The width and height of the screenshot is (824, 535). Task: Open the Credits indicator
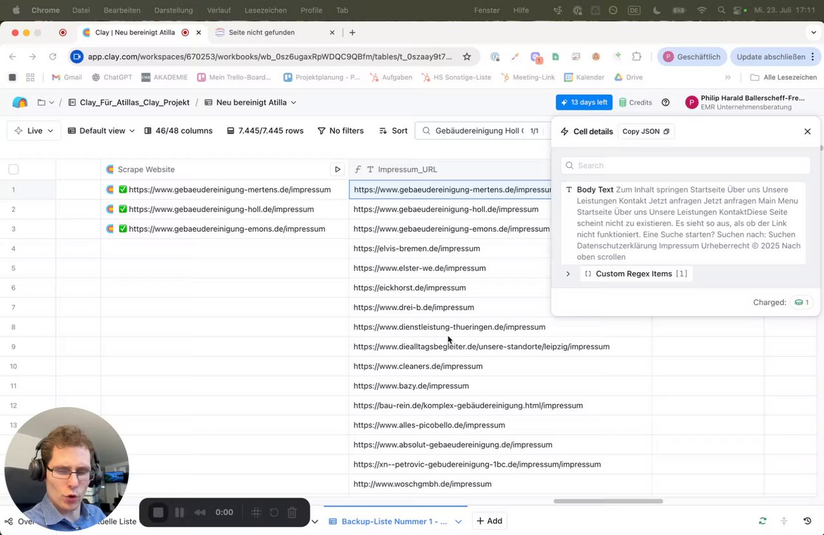pyautogui.click(x=635, y=102)
